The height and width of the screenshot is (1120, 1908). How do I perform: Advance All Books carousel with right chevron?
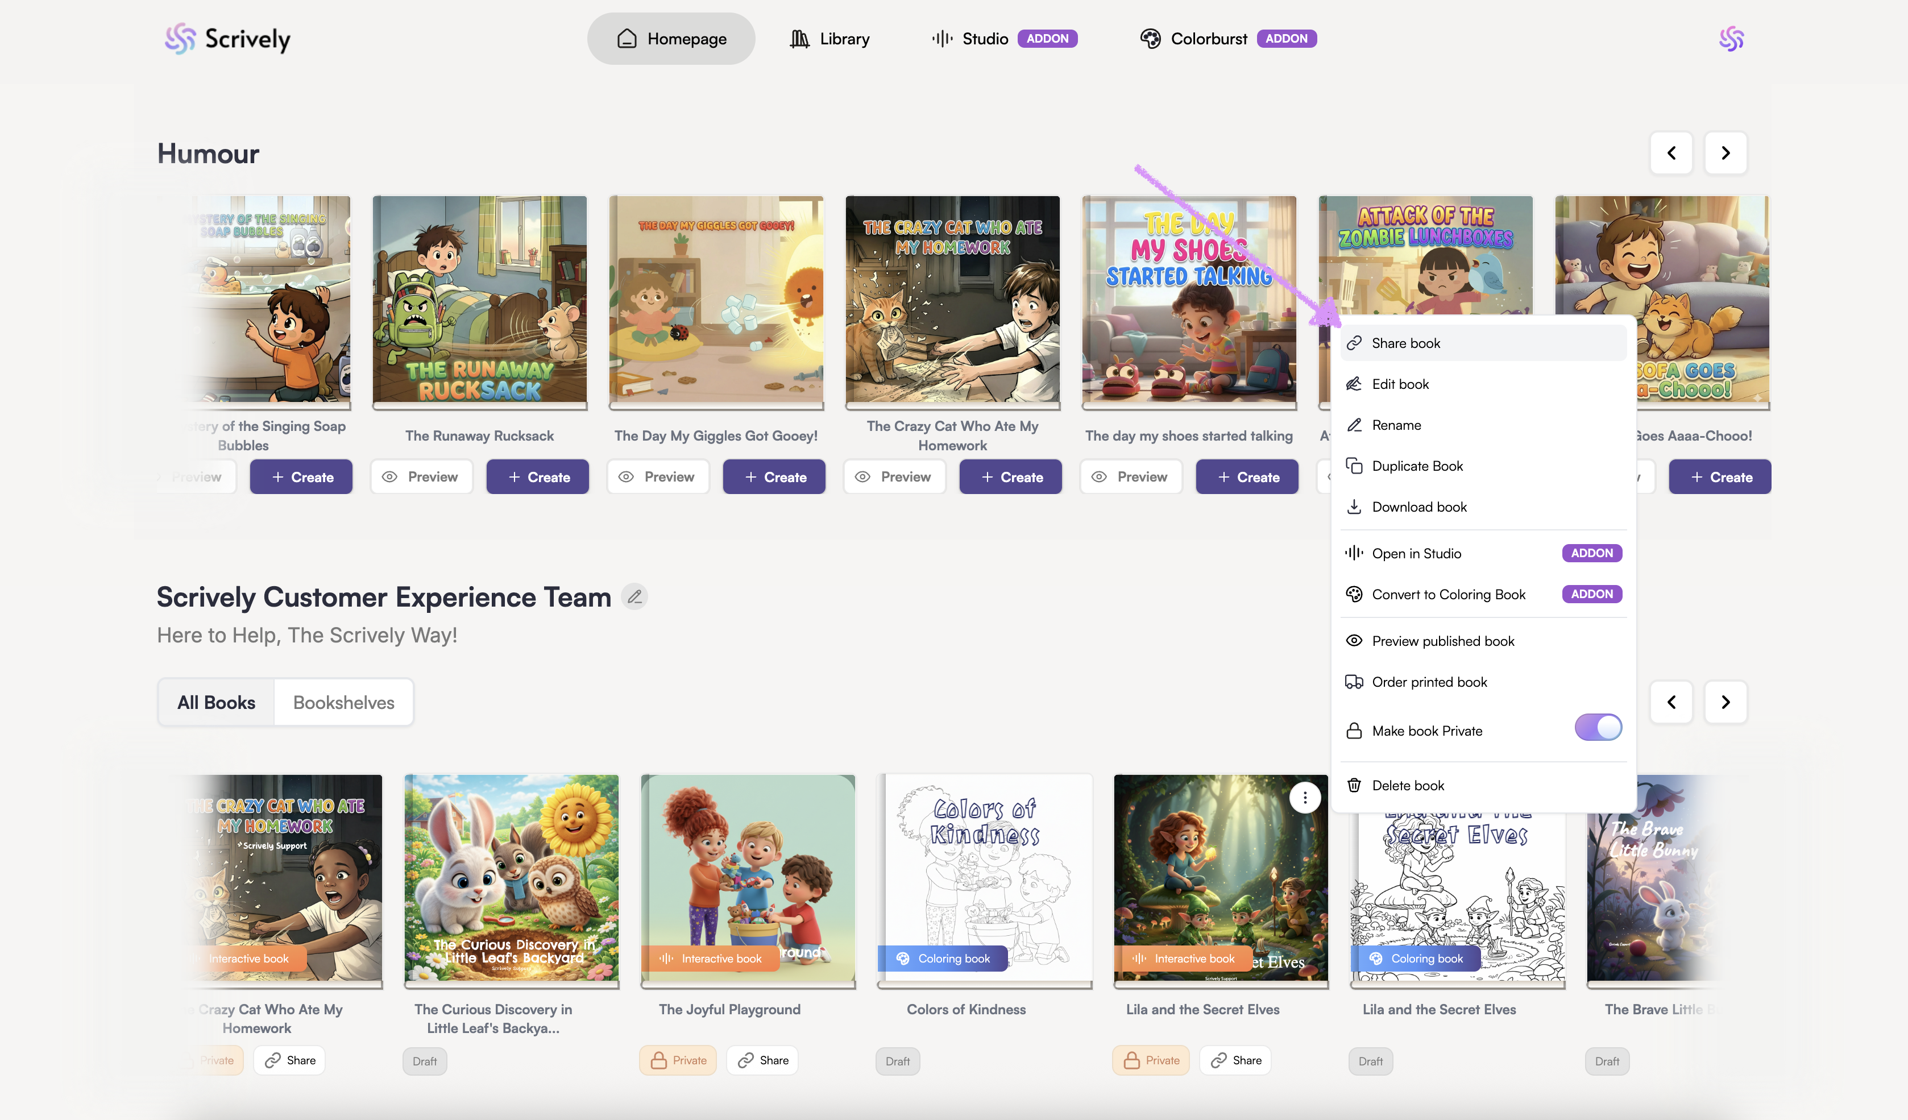point(1726,702)
